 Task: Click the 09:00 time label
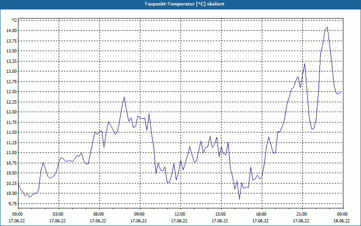pos(140,214)
